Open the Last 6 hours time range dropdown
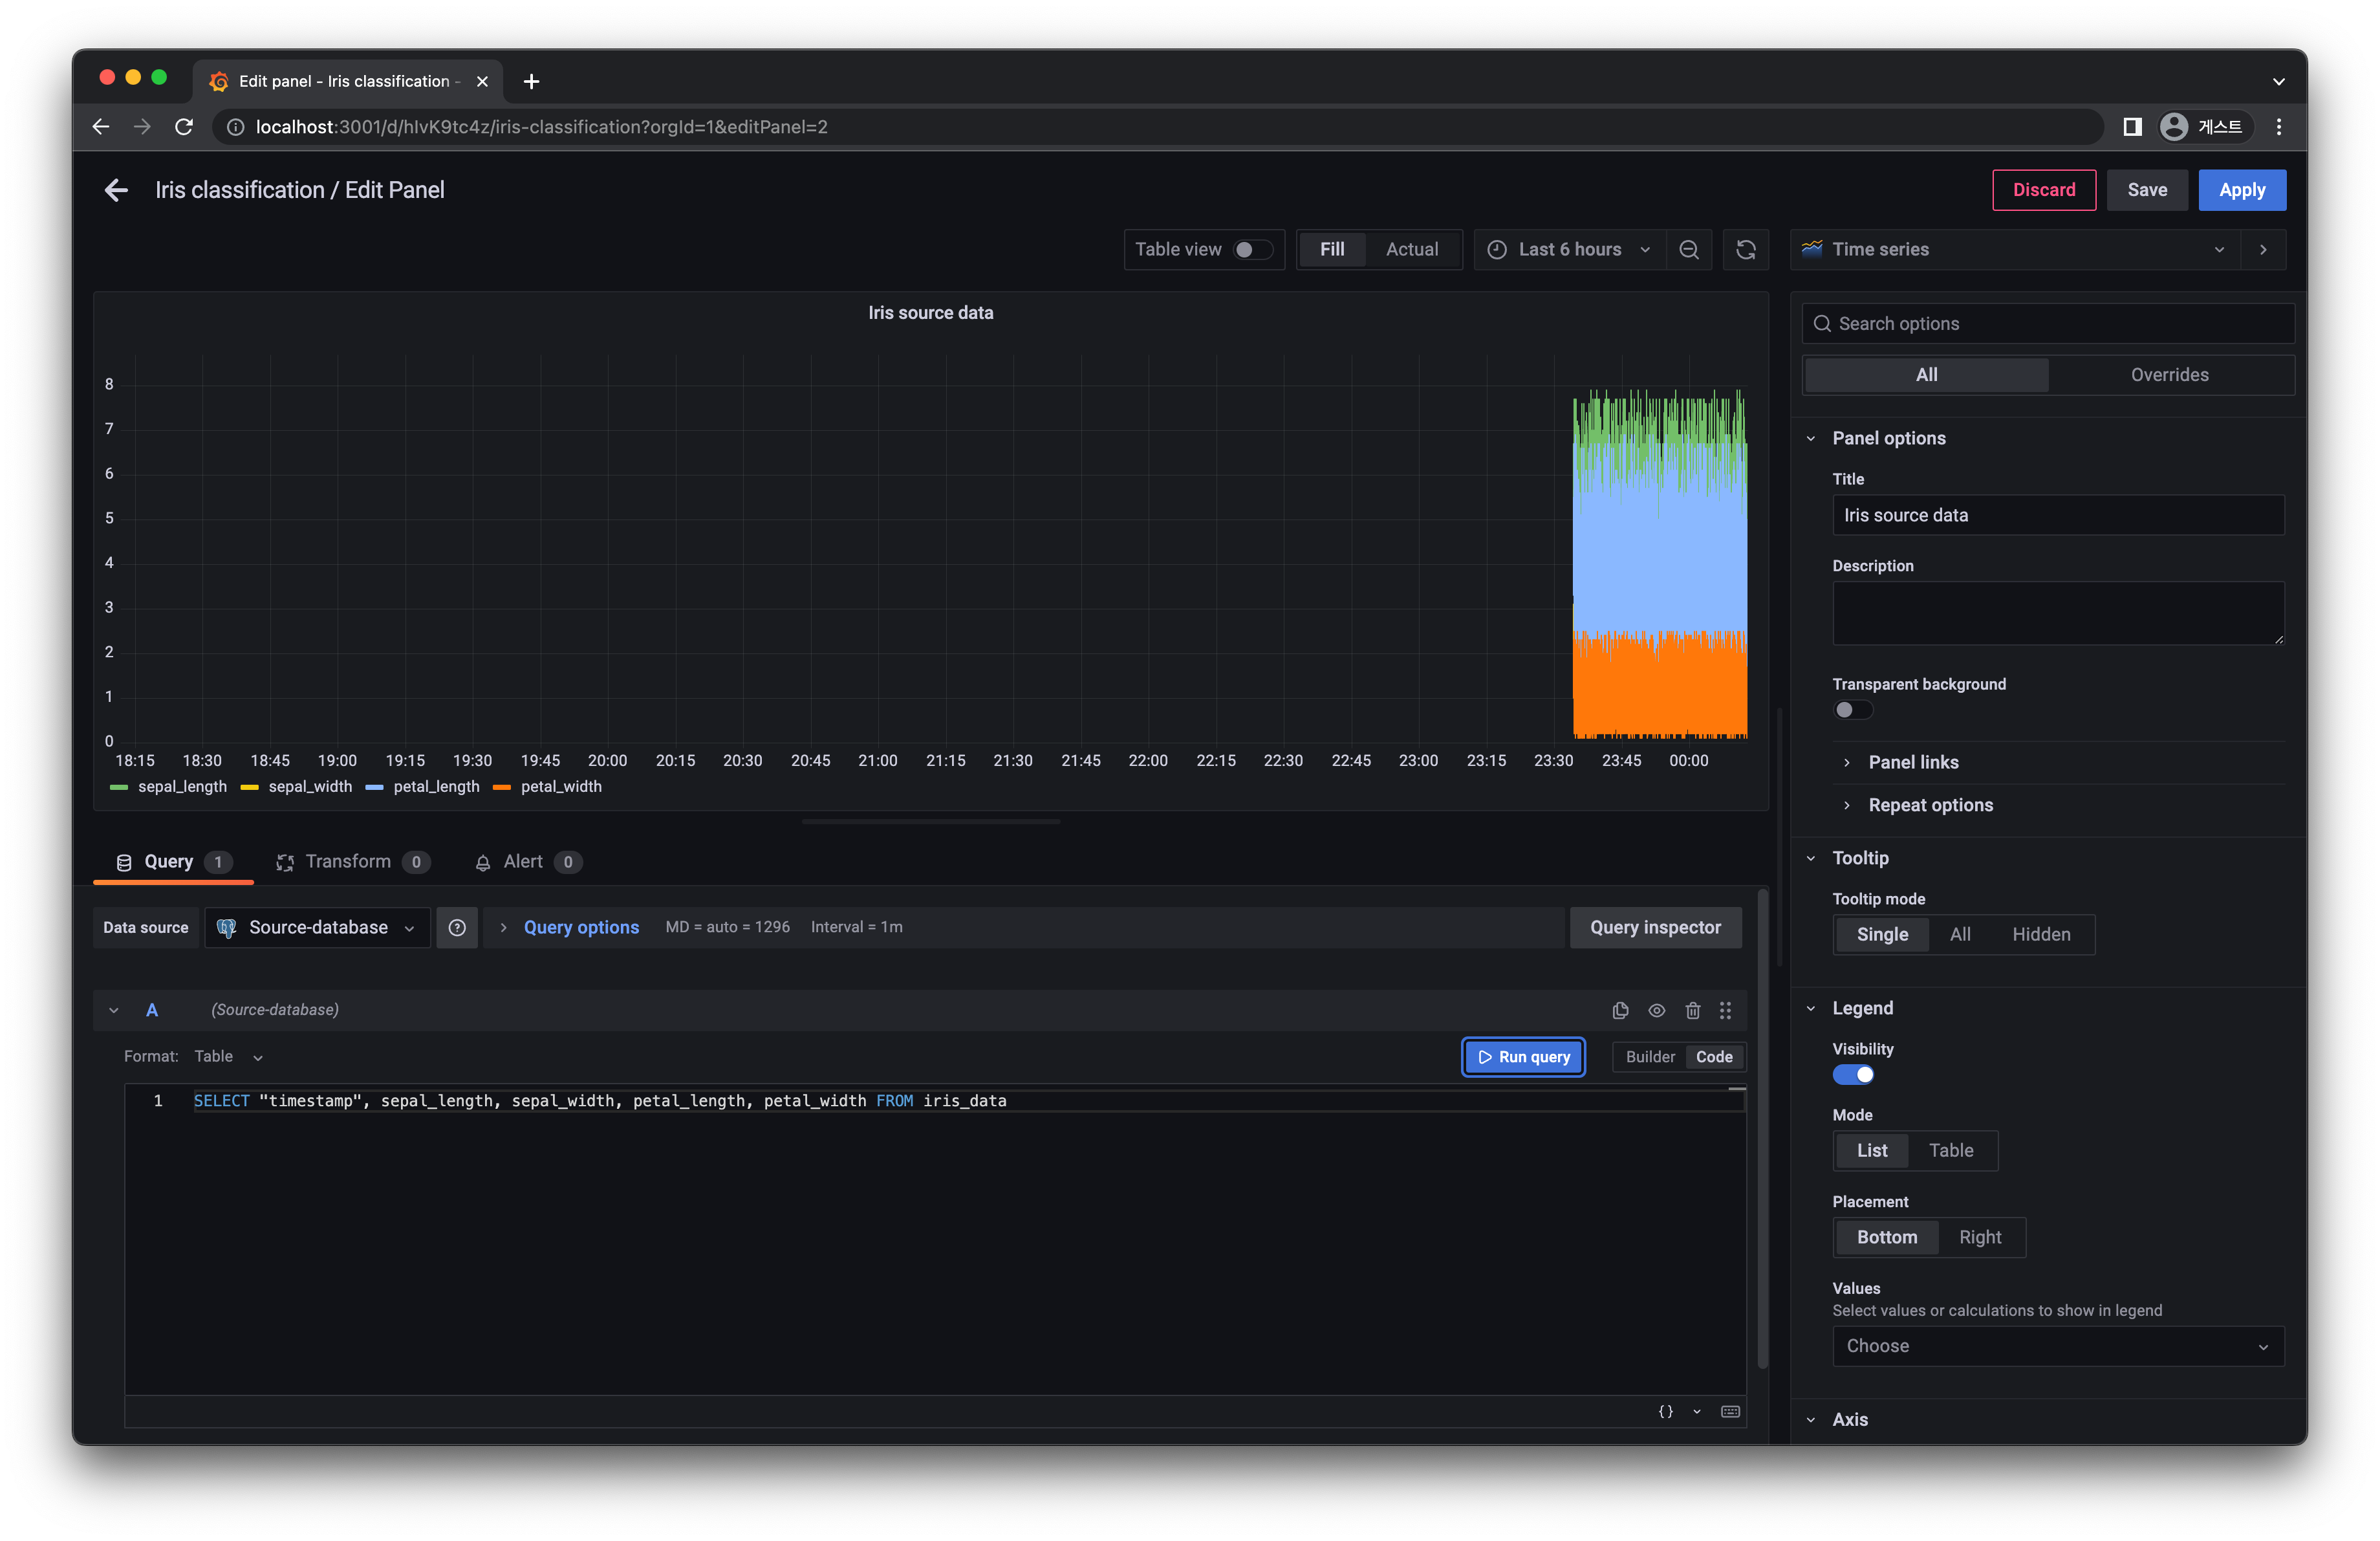This screenshot has height=1541, width=2380. 1569,250
